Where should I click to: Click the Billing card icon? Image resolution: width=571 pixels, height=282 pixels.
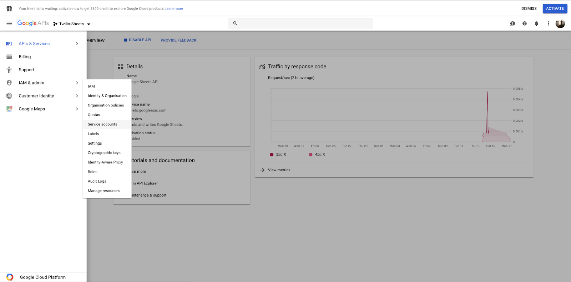(9, 57)
